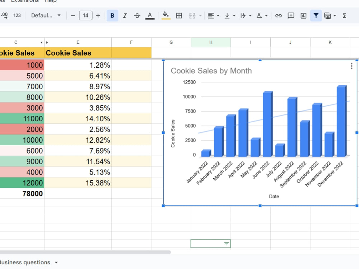Select the cell with value 12000
Image resolution: width=359 pixels, height=269 pixels.
point(22,183)
